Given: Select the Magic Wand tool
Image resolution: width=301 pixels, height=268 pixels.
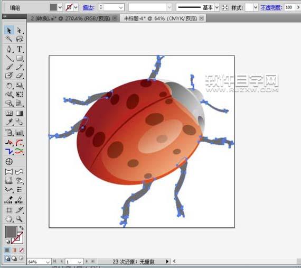Looking at the screenshot, I should point(9,39).
